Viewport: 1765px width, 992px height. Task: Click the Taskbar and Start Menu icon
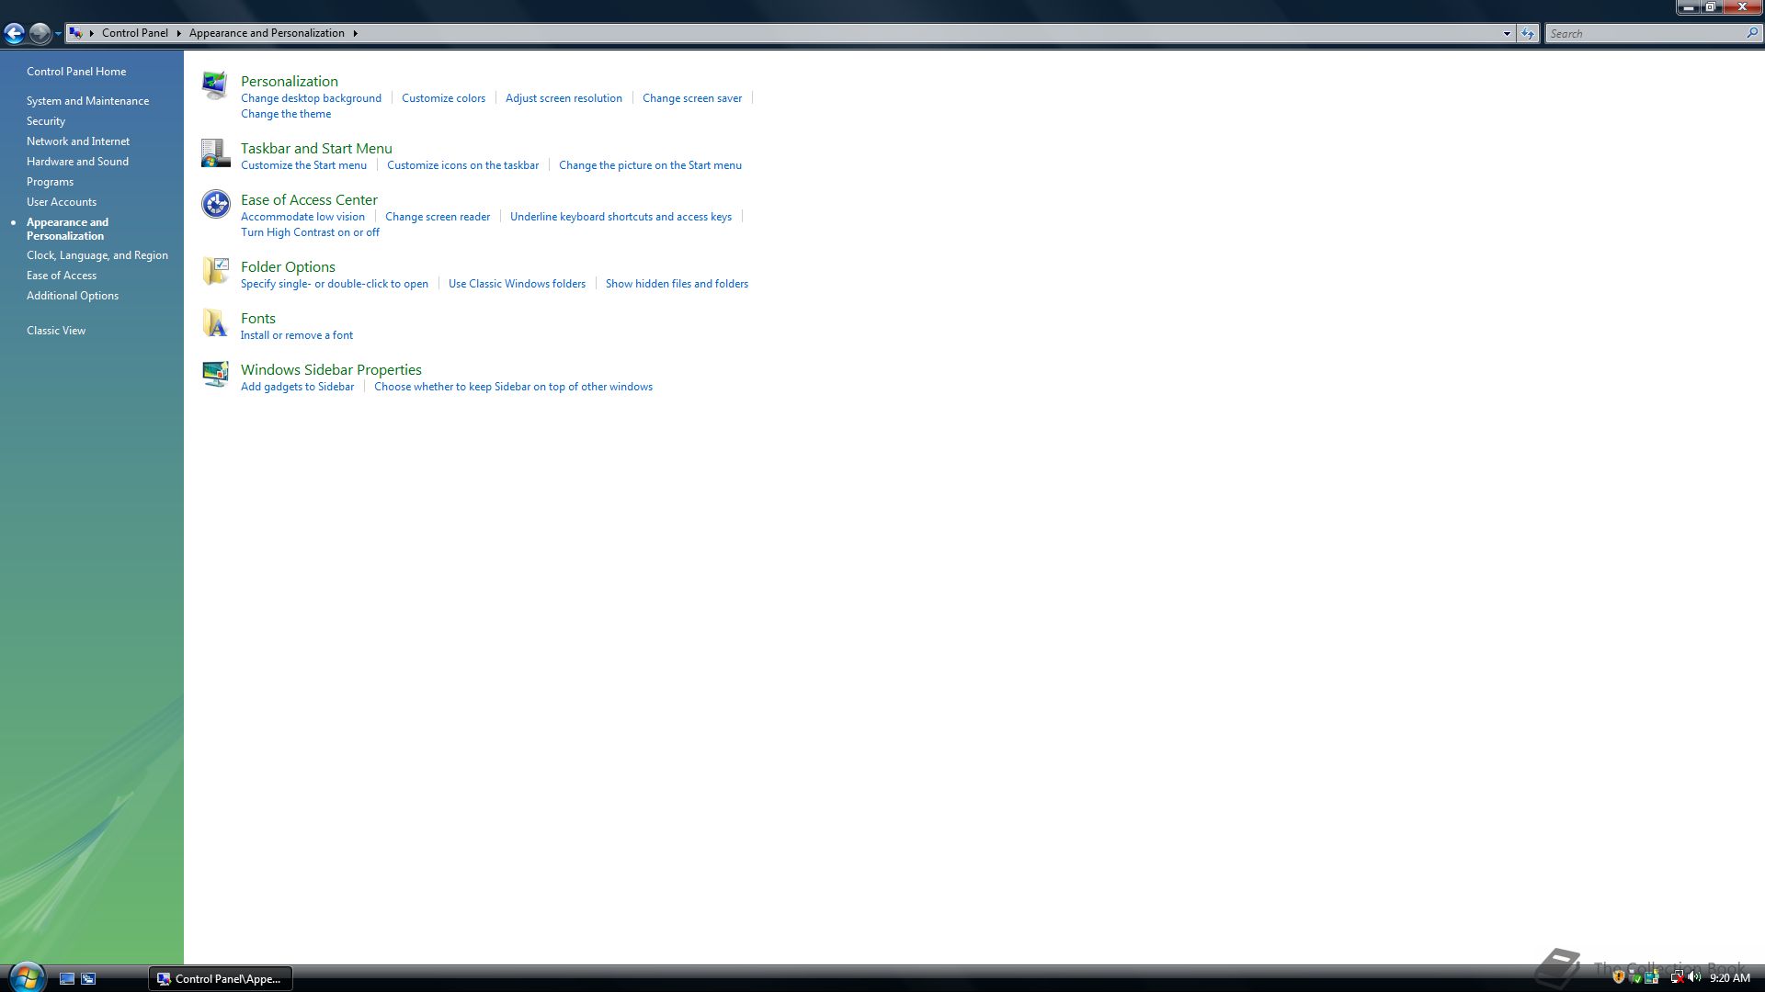coord(215,152)
